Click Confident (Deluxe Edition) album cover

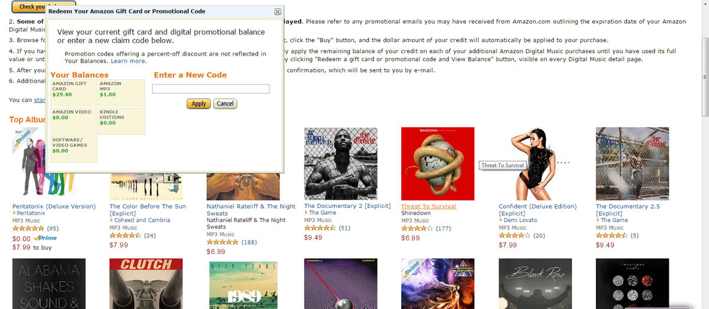click(535, 164)
